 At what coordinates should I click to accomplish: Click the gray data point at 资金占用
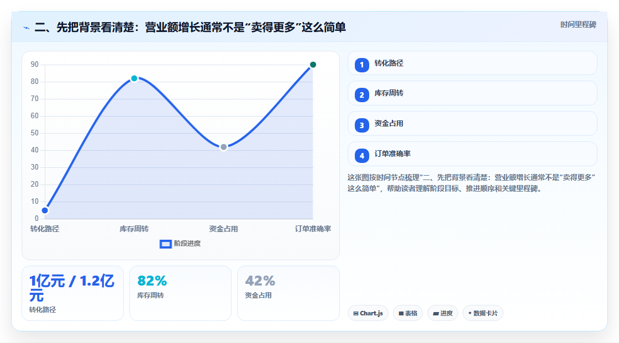(223, 147)
